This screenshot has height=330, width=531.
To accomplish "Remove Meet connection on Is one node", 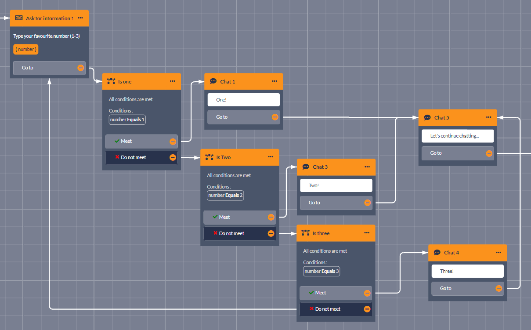I will tap(173, 141).
